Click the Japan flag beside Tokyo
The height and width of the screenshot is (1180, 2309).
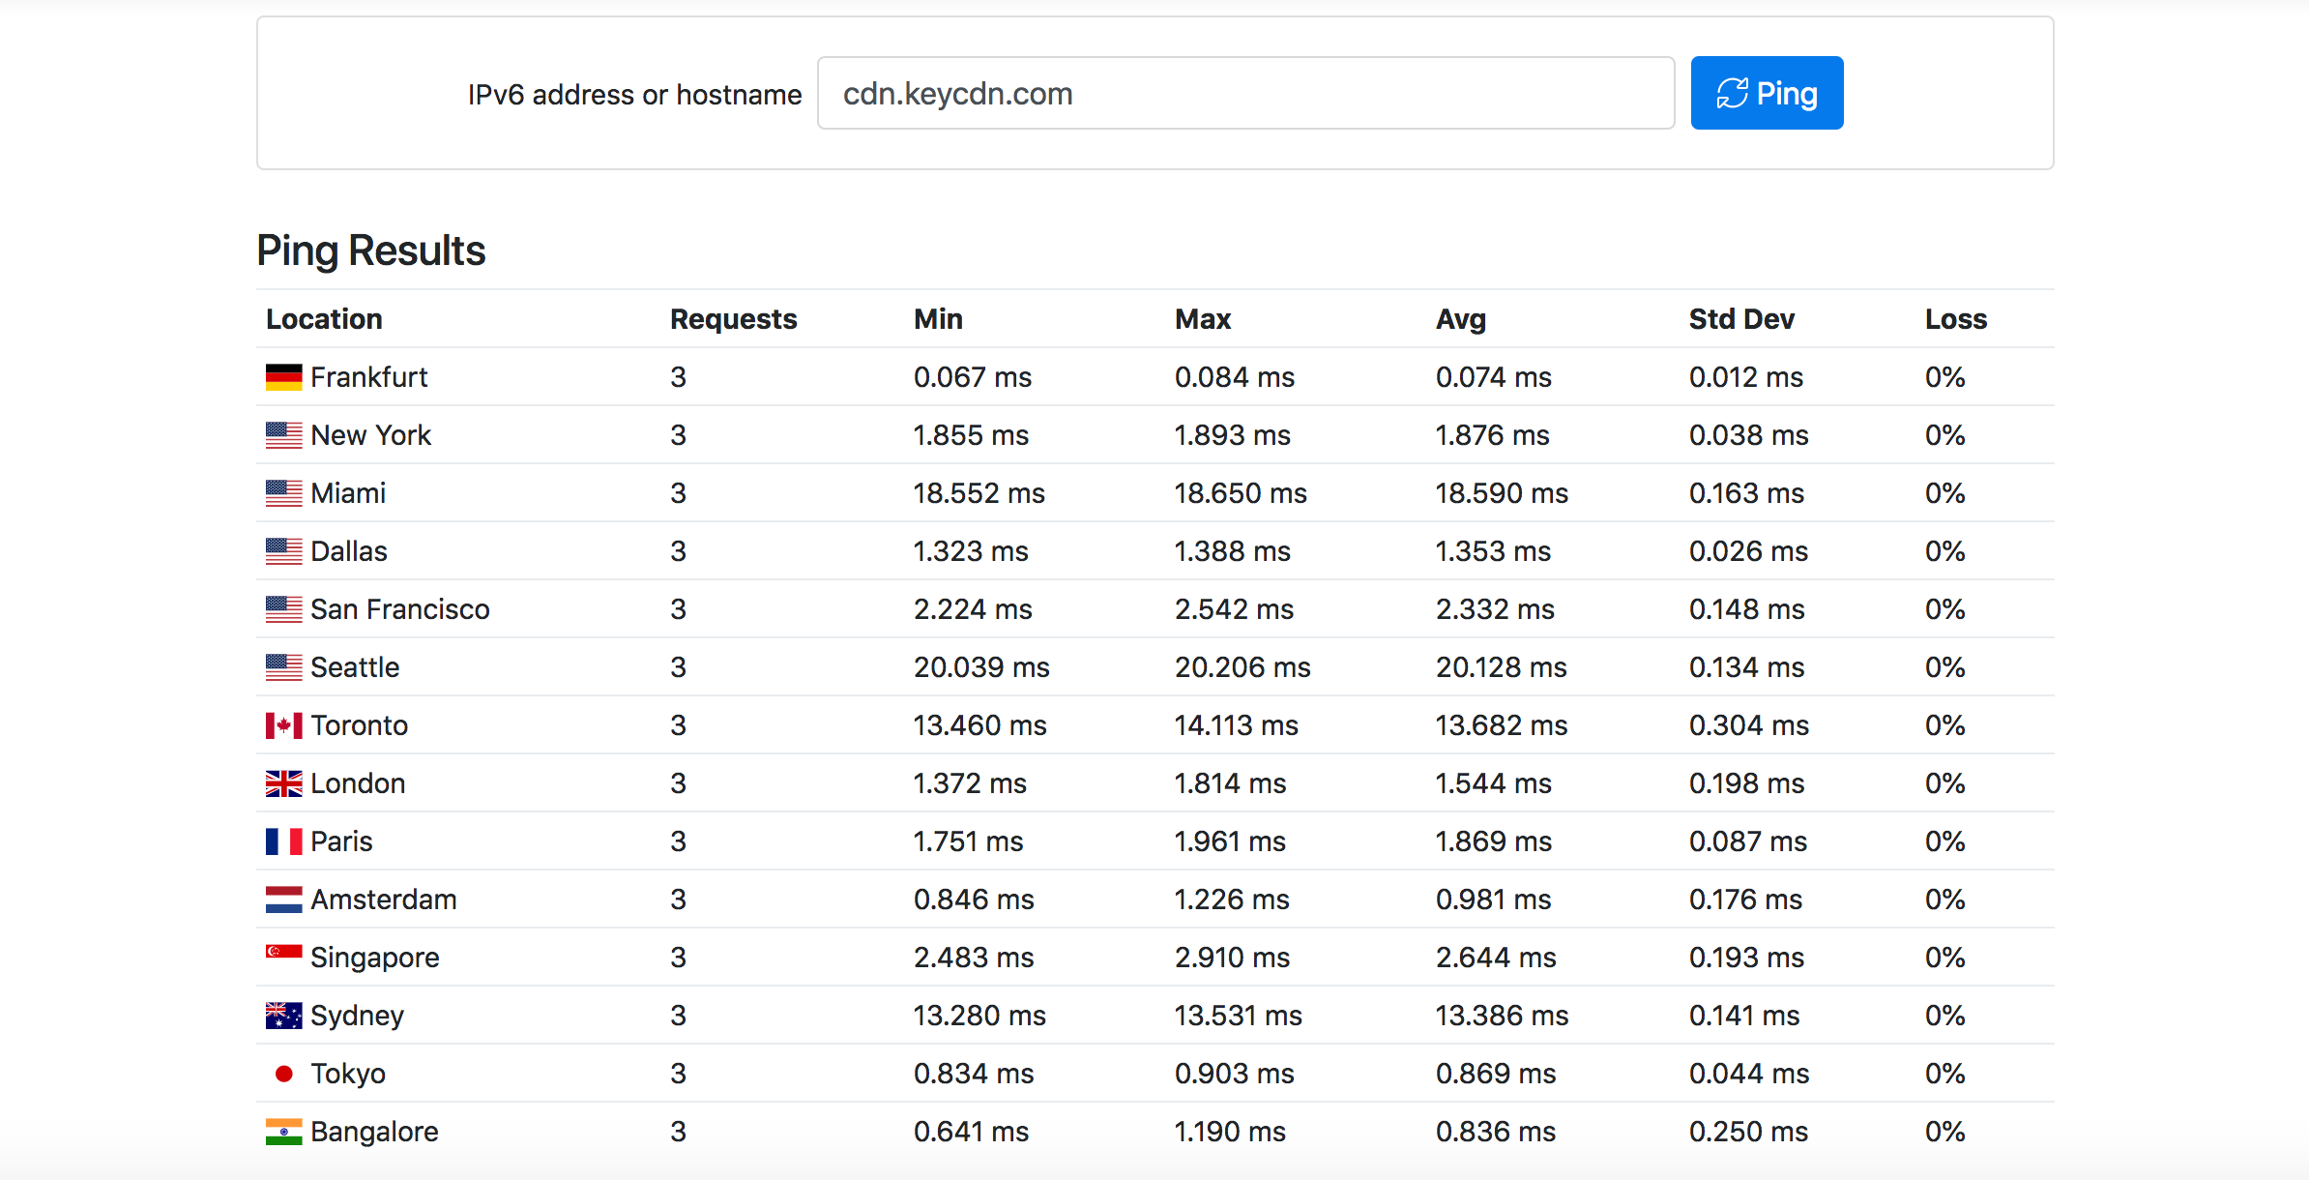coord(284,1074)
